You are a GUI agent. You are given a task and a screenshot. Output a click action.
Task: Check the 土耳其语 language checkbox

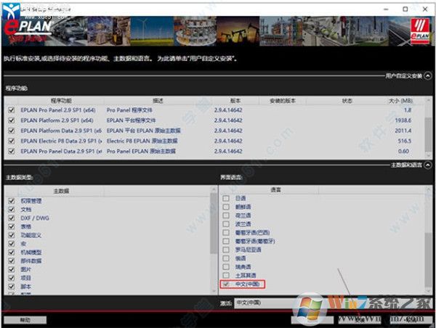tap(226, 276)
